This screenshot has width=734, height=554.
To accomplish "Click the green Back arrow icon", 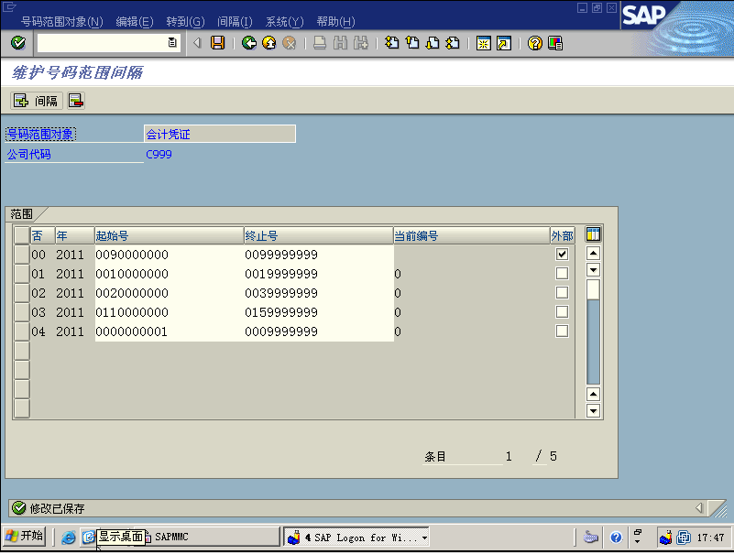I will 248,43.
